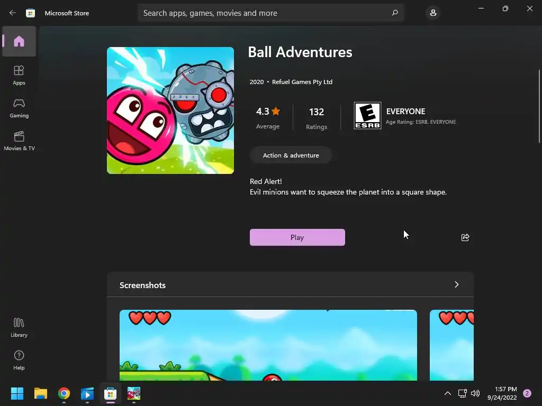
Task: Restore down the Microsoft Store window
Action: tap(505, 8)
